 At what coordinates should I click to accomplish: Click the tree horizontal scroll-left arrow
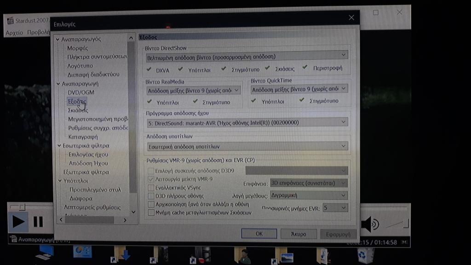pos(61,220)
